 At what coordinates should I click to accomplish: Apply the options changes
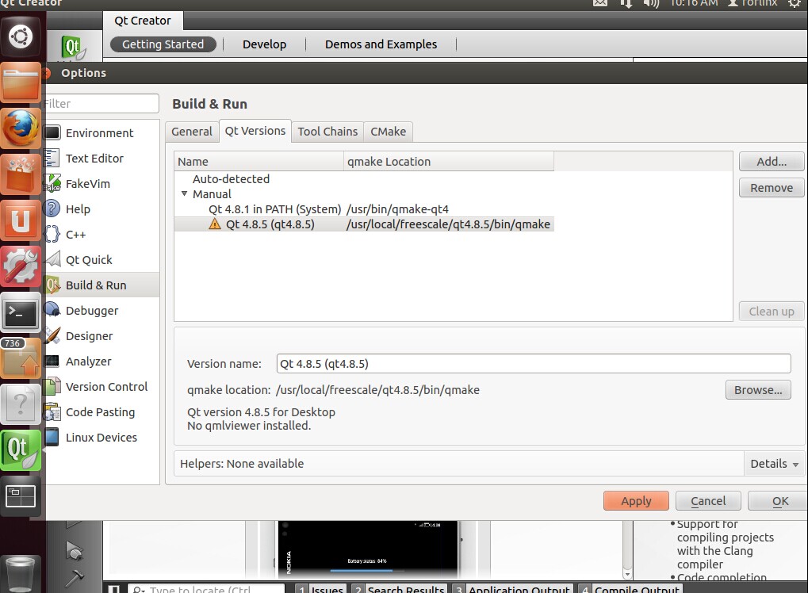point(636,501)
